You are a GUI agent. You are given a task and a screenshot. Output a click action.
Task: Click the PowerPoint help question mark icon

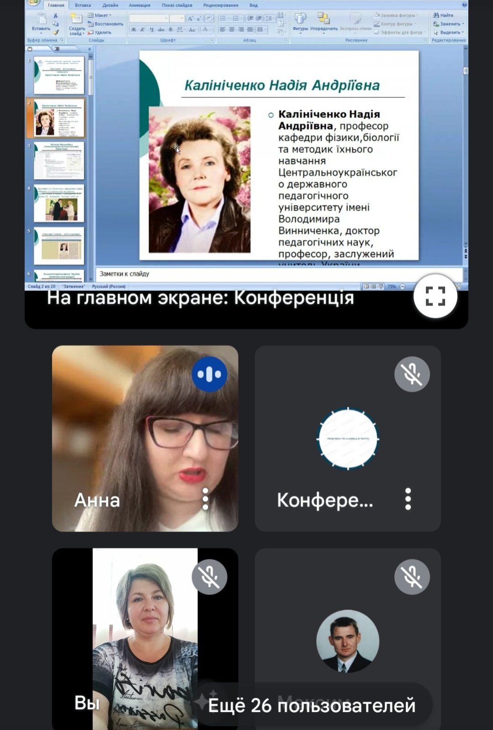464,5
